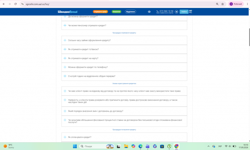Open weather widget showing 18°C Sunny

9,146
